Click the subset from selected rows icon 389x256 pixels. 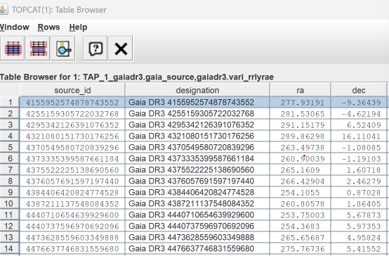point(13,49)
